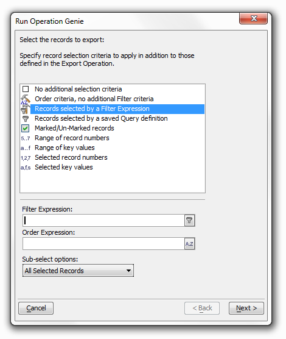Image resolution: width=286 pixels, height=339 pixels.
Task: Click the a,f,s selected key values icon
Action: 26,168
